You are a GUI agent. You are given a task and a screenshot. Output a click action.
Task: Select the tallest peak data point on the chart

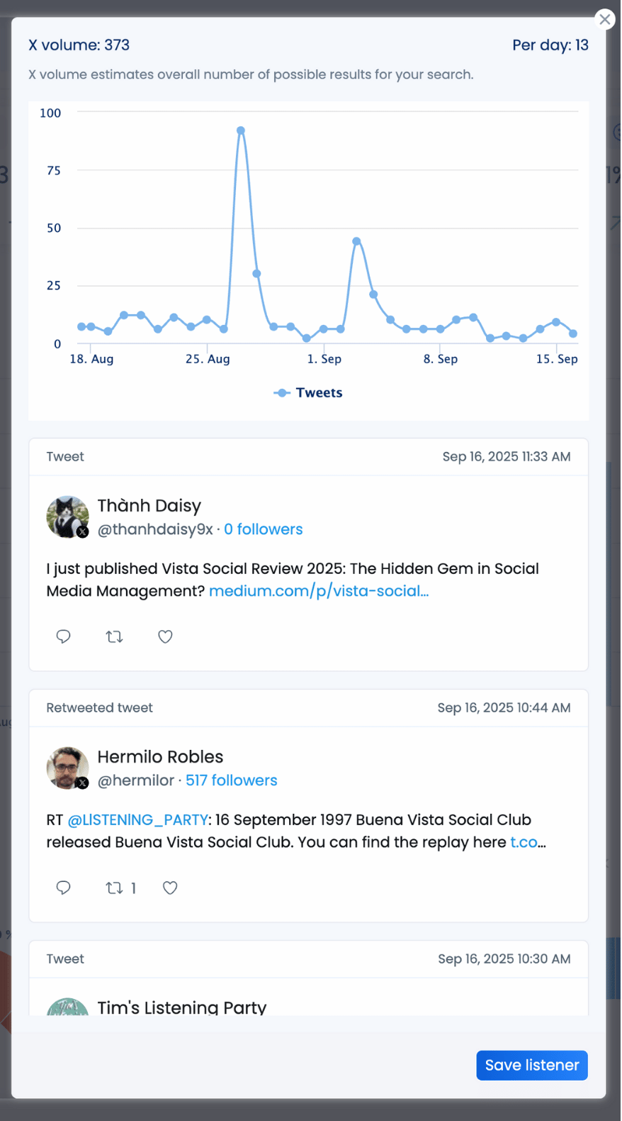pos(240,130)
